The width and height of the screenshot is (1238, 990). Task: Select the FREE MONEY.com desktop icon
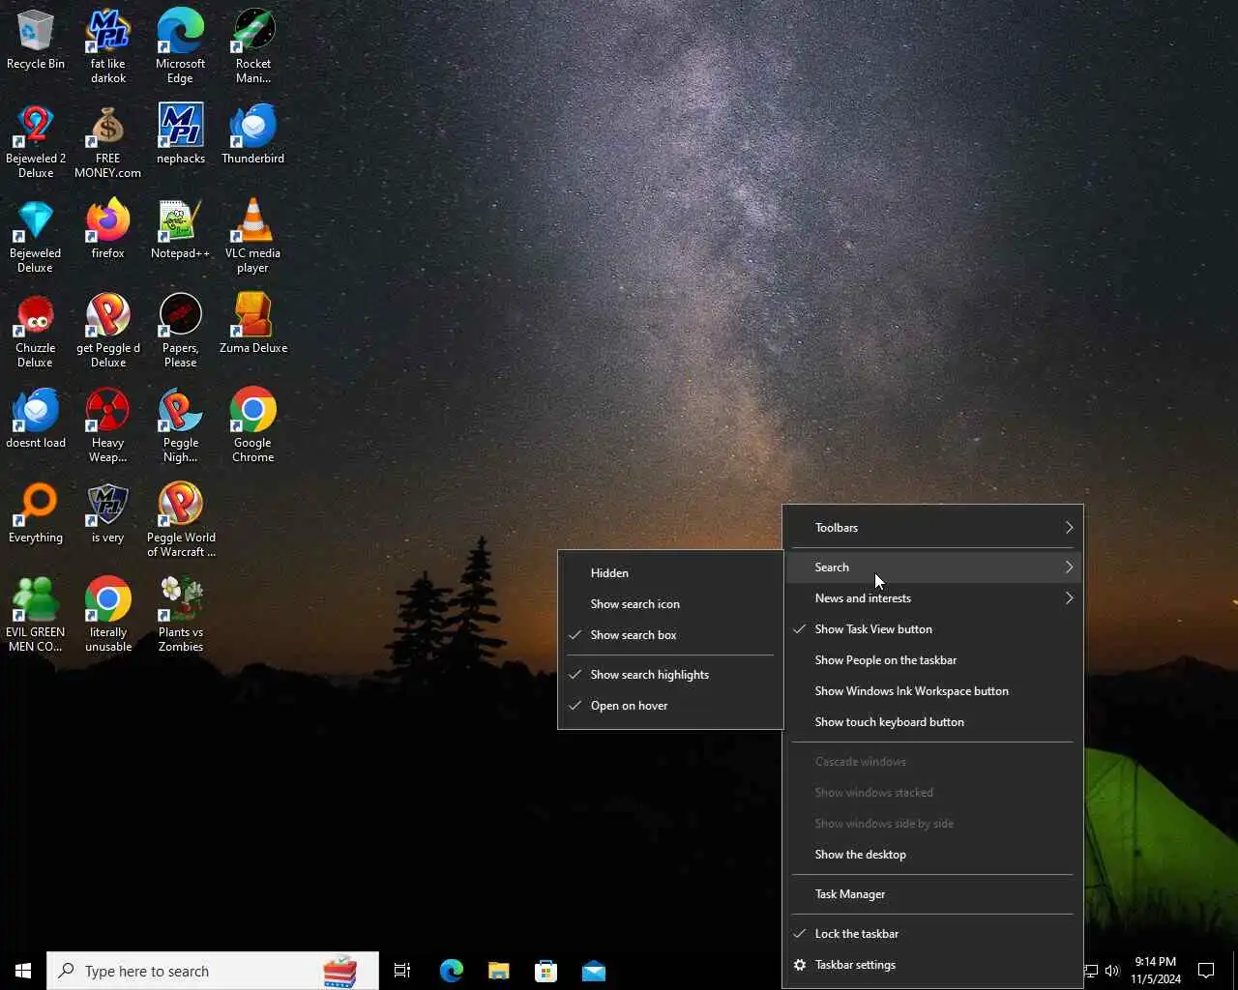pos(108,141)
